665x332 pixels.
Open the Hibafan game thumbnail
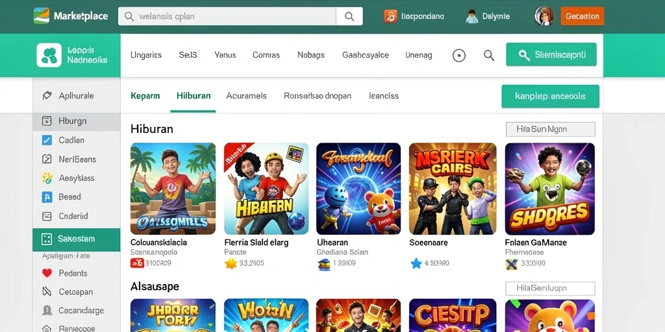pos(266,189)
